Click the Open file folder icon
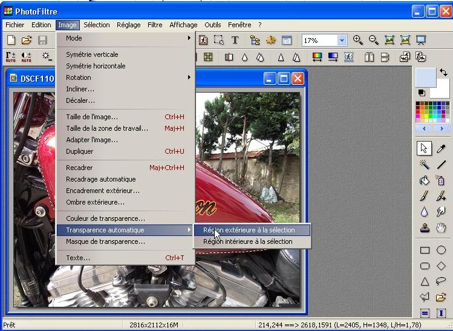453x331 pixels. click(27, 40)
